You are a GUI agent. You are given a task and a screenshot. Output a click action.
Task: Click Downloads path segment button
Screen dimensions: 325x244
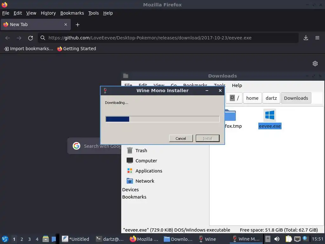(x=296, y=98)
